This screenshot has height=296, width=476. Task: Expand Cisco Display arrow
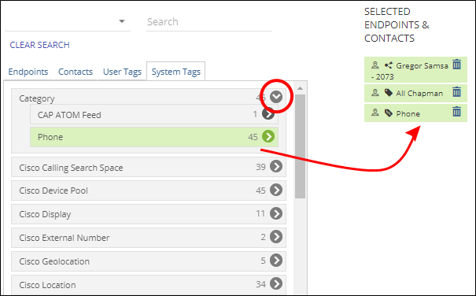[x=276, y=213]
